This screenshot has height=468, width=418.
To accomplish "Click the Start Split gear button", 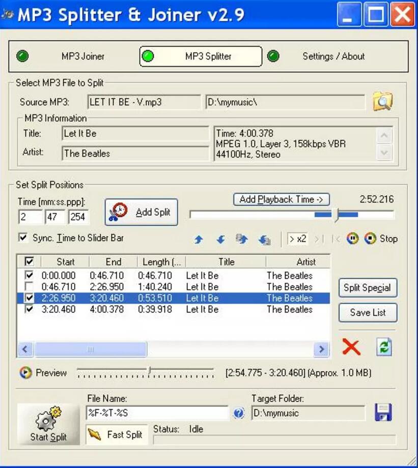I will (x=48, y=424).
